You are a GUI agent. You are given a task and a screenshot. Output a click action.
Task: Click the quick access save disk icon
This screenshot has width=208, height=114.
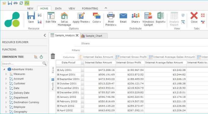coord(10,3)
